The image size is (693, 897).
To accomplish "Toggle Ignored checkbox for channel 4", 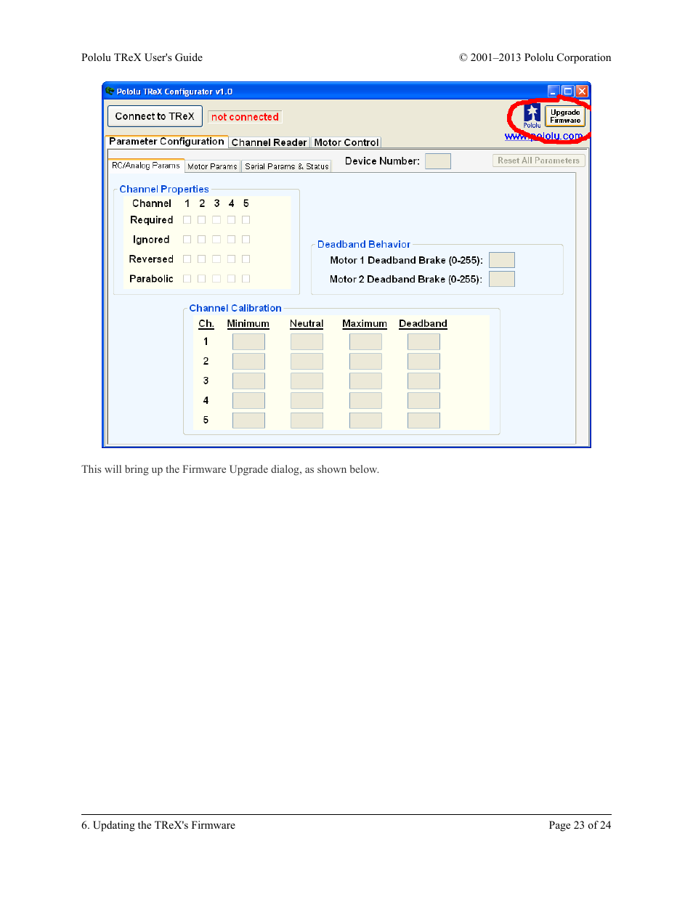I will (232, 240).
